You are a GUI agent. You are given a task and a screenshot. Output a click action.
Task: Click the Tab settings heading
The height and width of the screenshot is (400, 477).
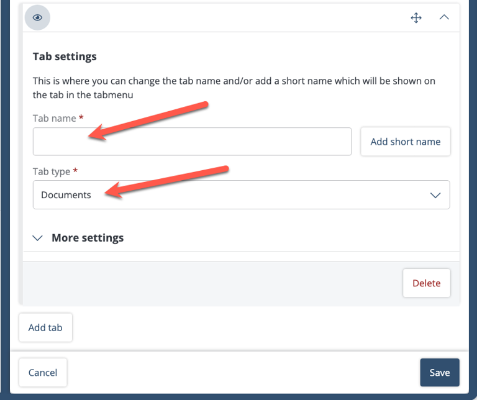tap(65, 57)
